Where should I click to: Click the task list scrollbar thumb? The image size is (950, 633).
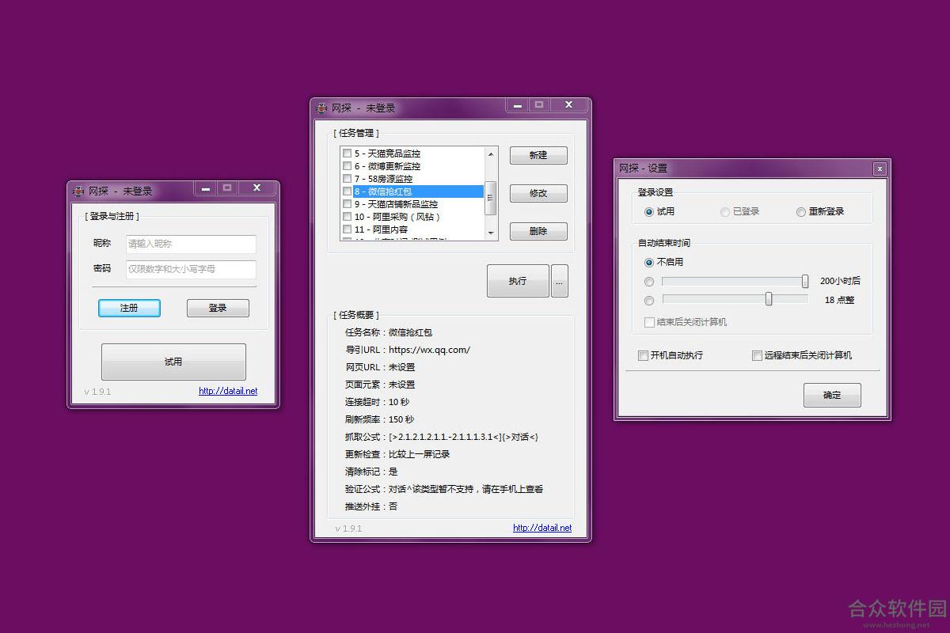pyautogui.click(x=491, y=198)
